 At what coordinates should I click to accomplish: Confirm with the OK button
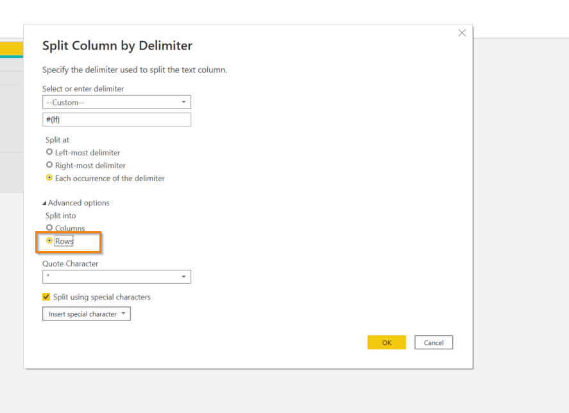[x=386, y=342]
